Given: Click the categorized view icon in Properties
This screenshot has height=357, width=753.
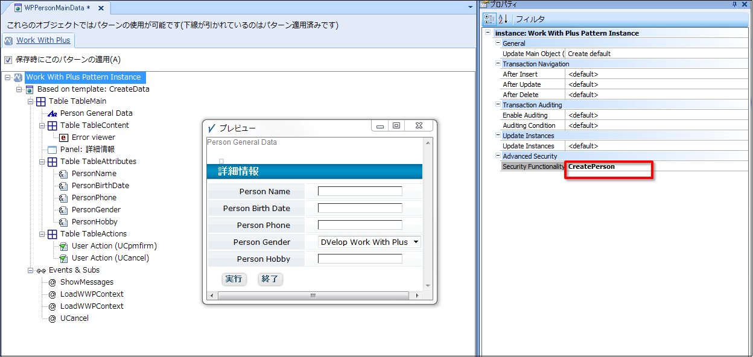Looking at the screenshot, I should coord(490,19).
